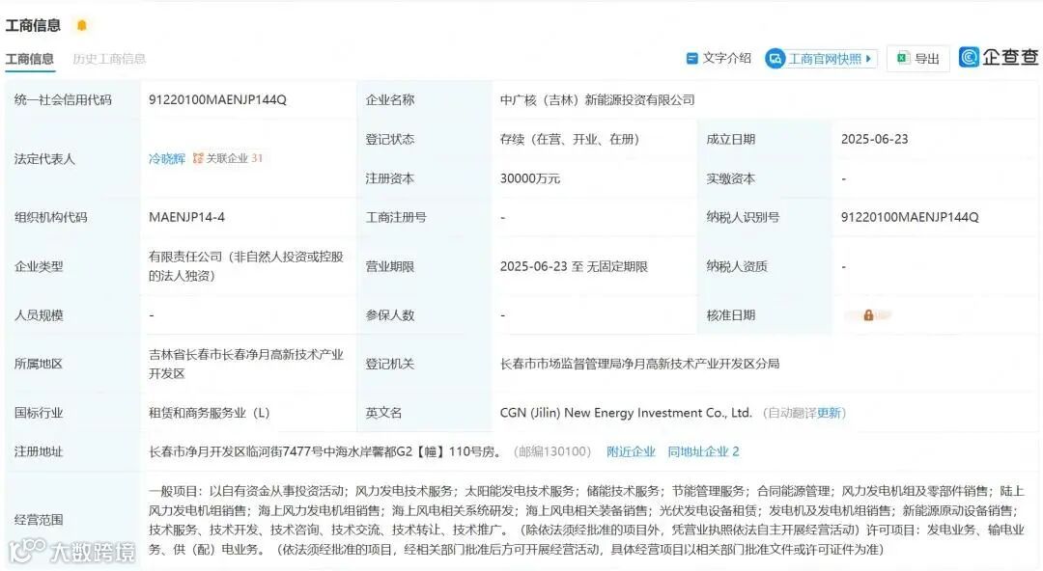
Task: Click the 文字介绍 document icon
Action: pyautogui.click(x=691, y=59)
